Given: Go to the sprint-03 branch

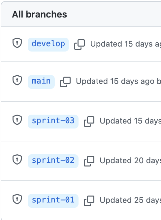Looking at the screenshot, I should (x=53, y=122).
